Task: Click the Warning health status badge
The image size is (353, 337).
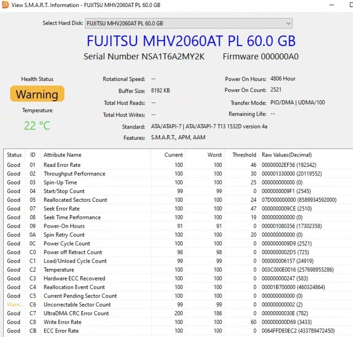Action: click(37, 94)
